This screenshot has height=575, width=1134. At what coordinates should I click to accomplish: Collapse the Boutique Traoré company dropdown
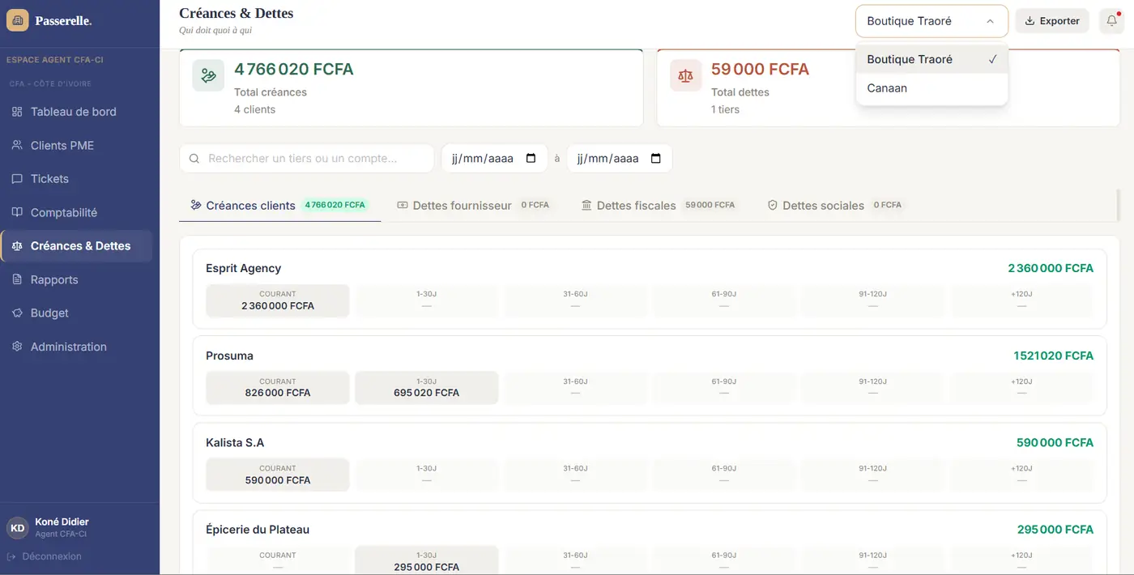pyautogui.click(x=932, y=21)
